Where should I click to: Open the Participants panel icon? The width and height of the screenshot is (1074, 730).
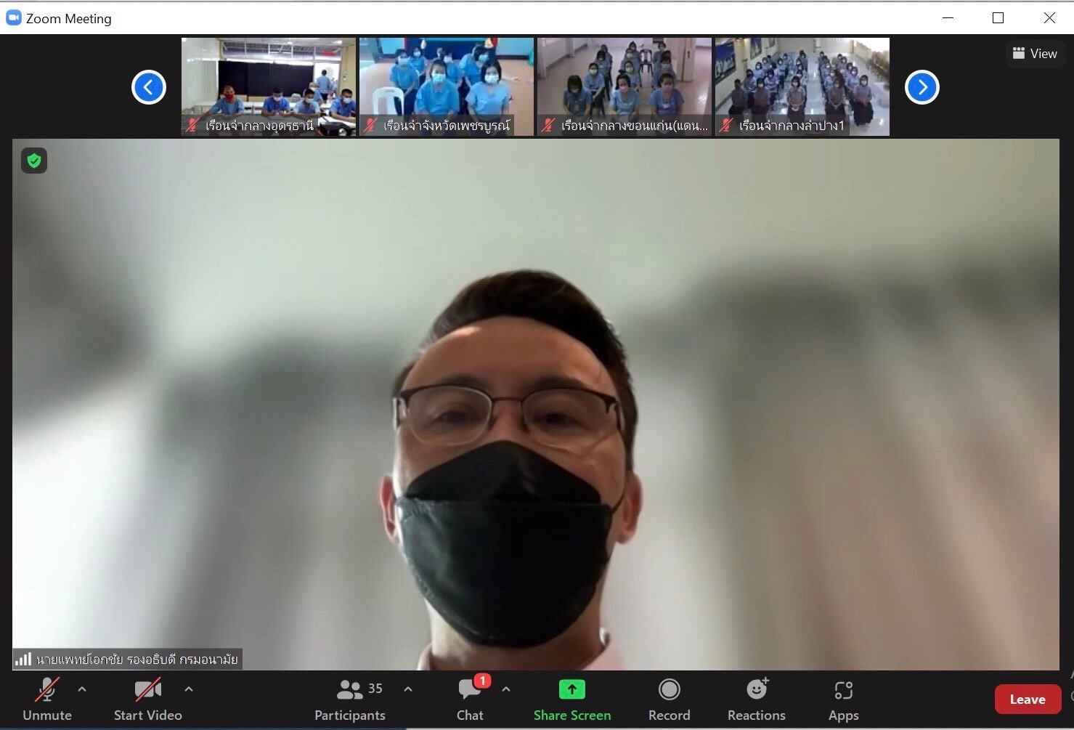coord(350,690)
